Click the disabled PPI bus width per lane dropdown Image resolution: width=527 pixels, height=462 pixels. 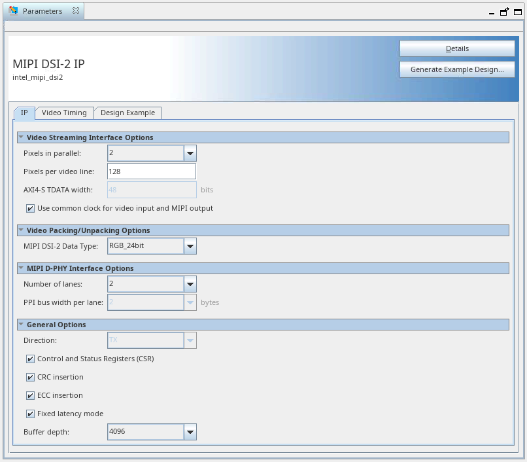coord(152,302)
